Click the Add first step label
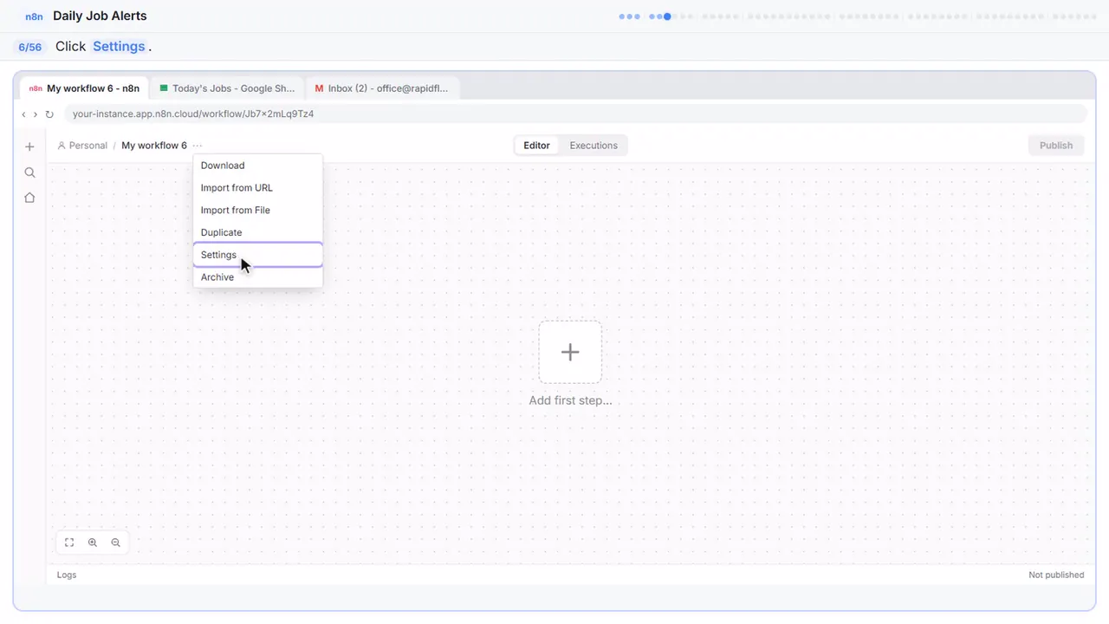This screenshot has height=624, width=1109. pyautogui.click(x=570, y=400)
